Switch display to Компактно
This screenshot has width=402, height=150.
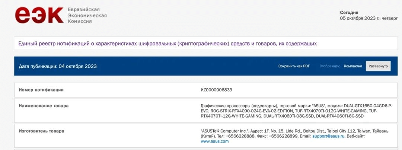pos(353,66)
